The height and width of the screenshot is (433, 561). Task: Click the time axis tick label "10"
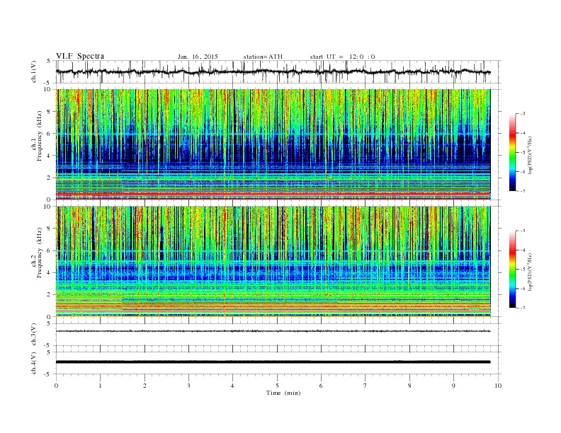(x=498, y=386)
